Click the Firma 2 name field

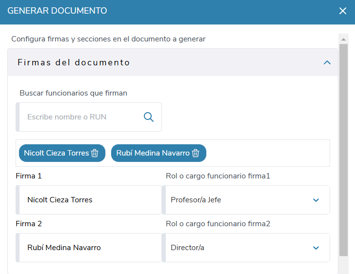[x=89, y=248]
